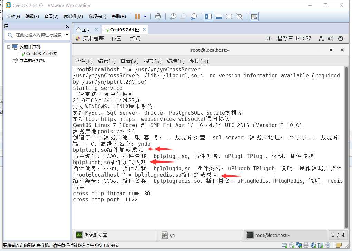The image size is (352, 251).
Task: Click the USB device status icon
Action: coord(320,245)
